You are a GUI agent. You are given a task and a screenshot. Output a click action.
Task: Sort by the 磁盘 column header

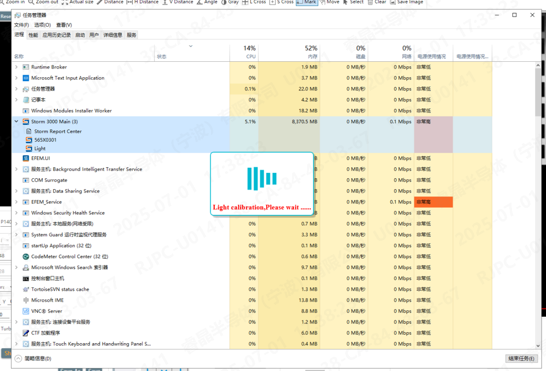(x=344, y=52)
